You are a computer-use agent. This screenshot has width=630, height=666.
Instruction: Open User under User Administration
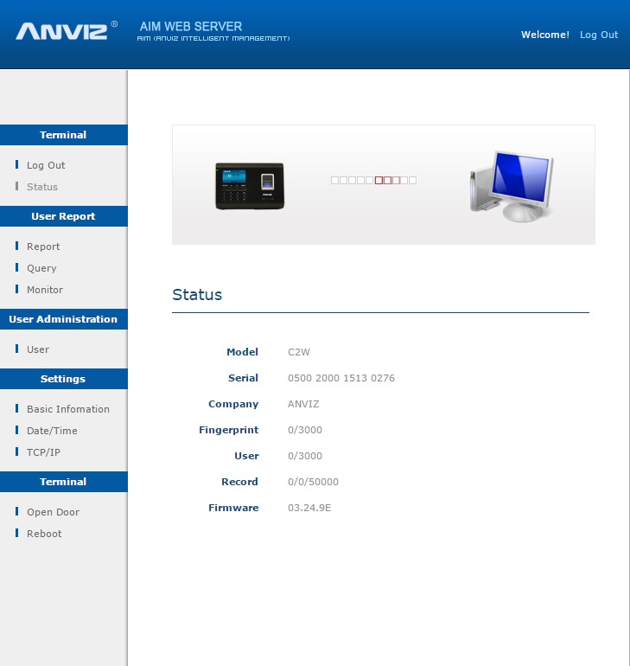pyautogui.click(x=38, y=349)
